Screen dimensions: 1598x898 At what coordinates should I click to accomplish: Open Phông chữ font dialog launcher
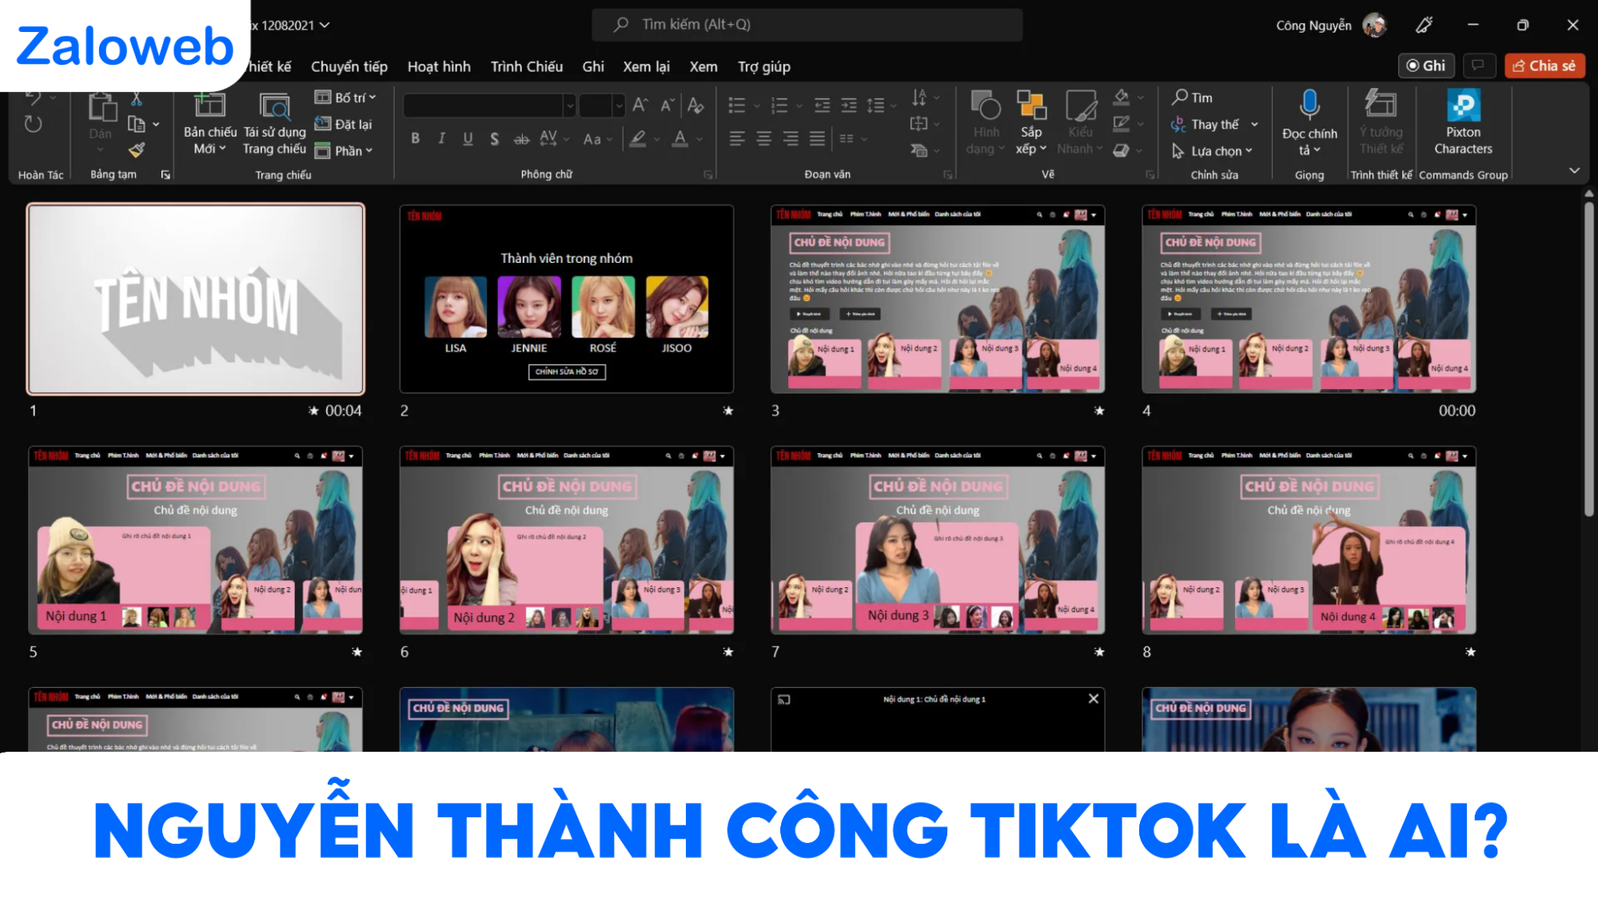coord(708,175)
